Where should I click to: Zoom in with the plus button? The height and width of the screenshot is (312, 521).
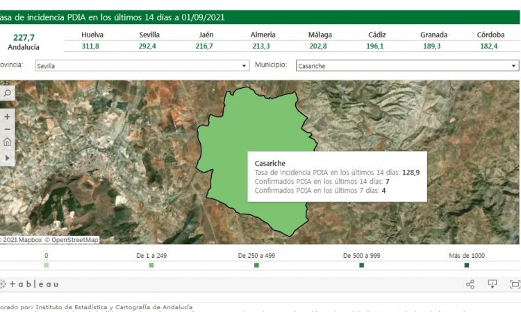[7, 116]
